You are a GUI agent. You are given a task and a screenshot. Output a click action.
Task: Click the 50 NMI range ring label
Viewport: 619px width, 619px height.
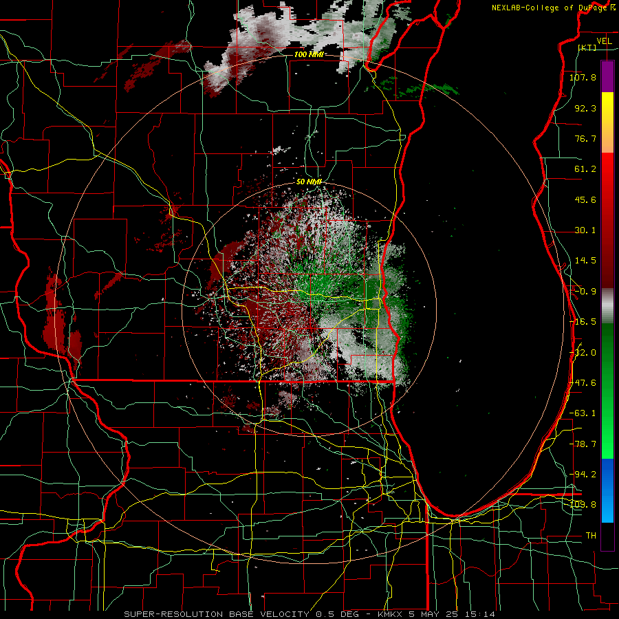[x=309, y=182]
